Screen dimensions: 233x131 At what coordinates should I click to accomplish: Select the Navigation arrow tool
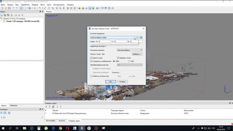pos(21,8)
